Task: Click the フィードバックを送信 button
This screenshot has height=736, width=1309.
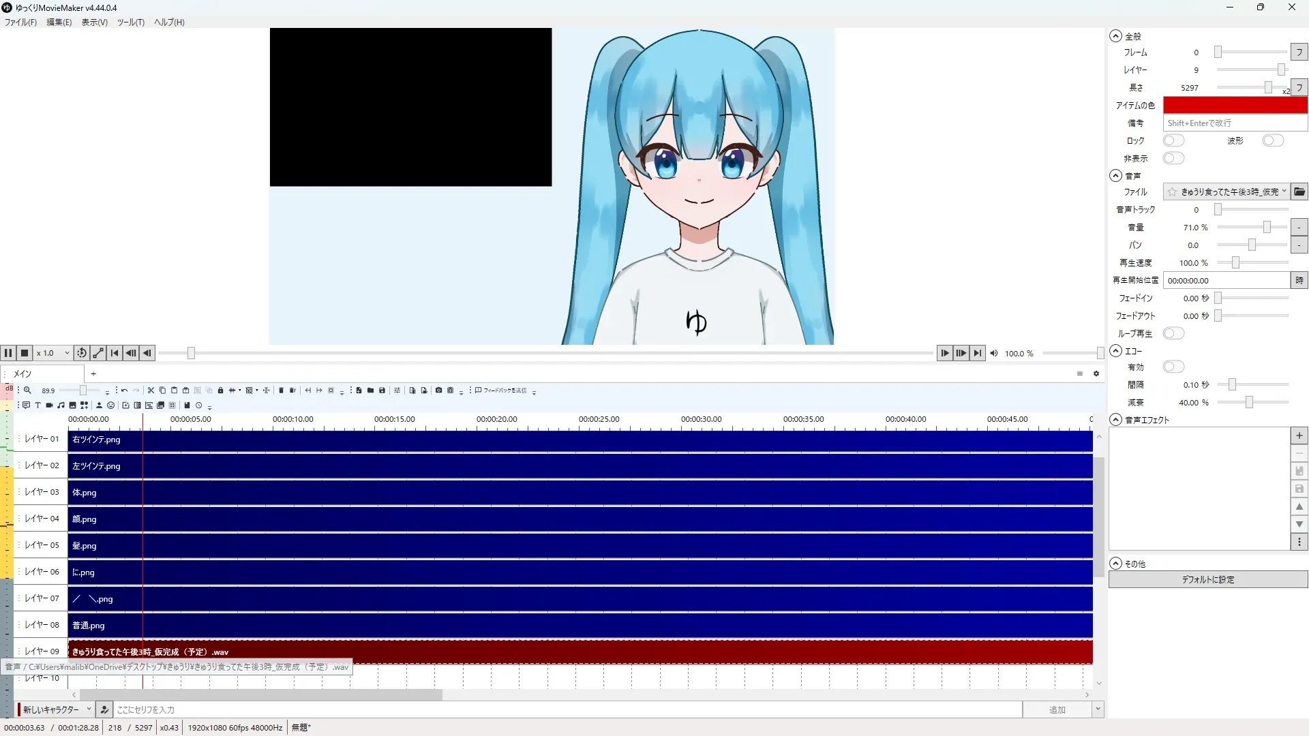Action: (502, 390)
